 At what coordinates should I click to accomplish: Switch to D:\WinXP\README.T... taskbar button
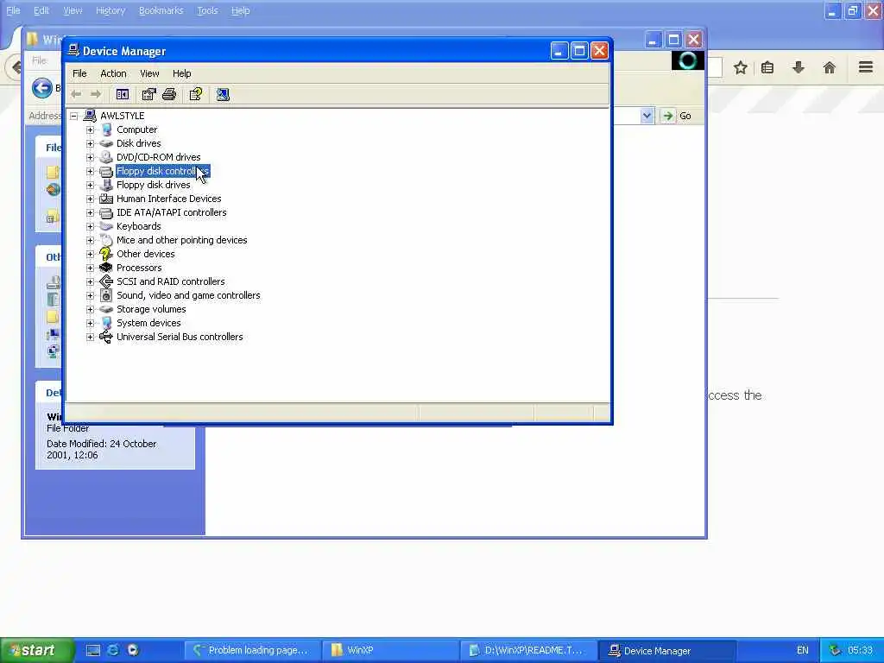click(x=528, y=650)
